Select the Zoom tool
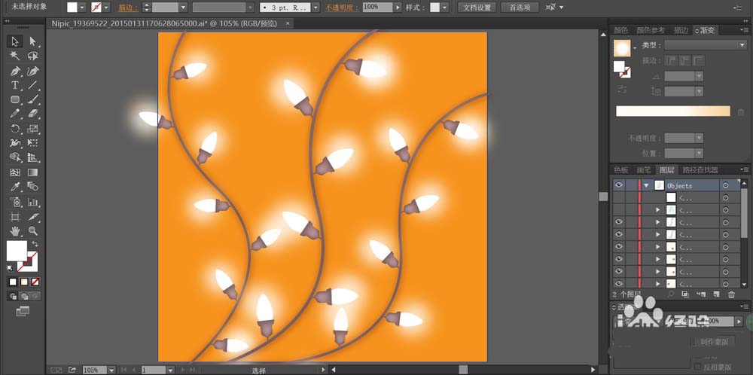The height and width of the screenshot is (375, 753). point(32,231)
